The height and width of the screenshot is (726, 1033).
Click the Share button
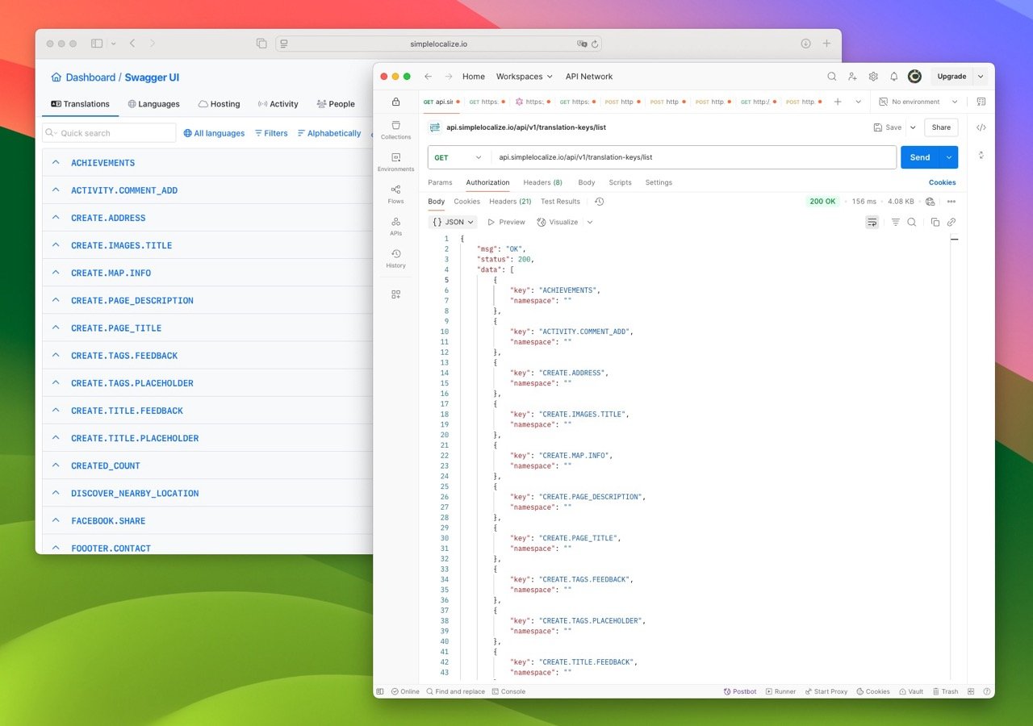point(941,127)
